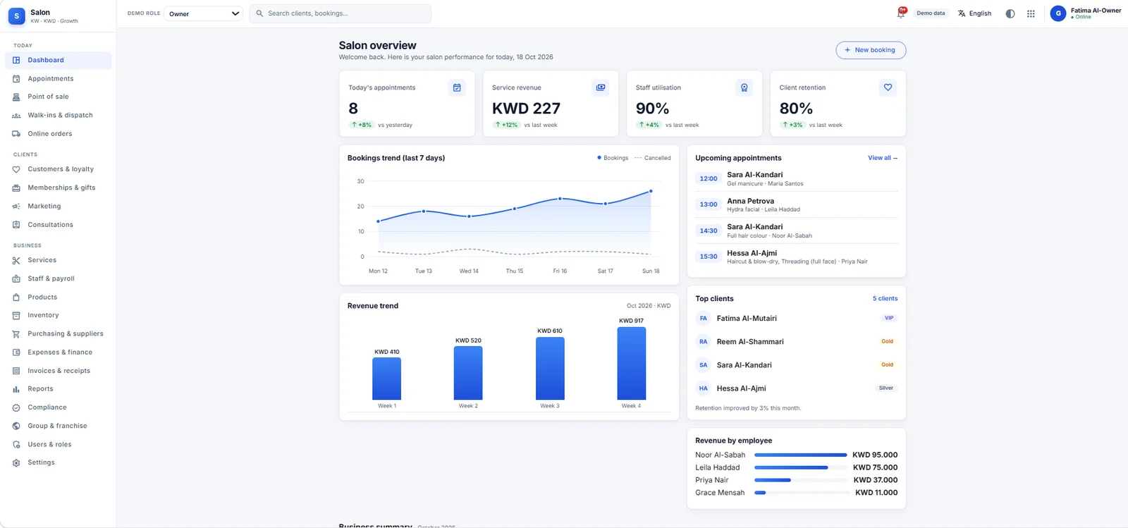Screen dimensions: 1128x528
Task: Click Grace Mensah's KWD 11.000 value
Action: [x=876, y=493]
